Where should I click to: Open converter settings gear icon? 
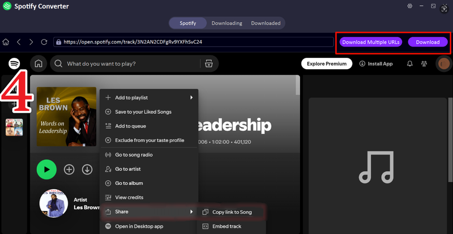409,6
